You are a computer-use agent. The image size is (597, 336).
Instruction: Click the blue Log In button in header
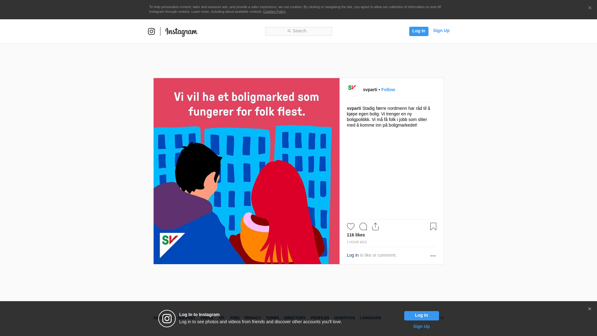click(x=419, y=31)
